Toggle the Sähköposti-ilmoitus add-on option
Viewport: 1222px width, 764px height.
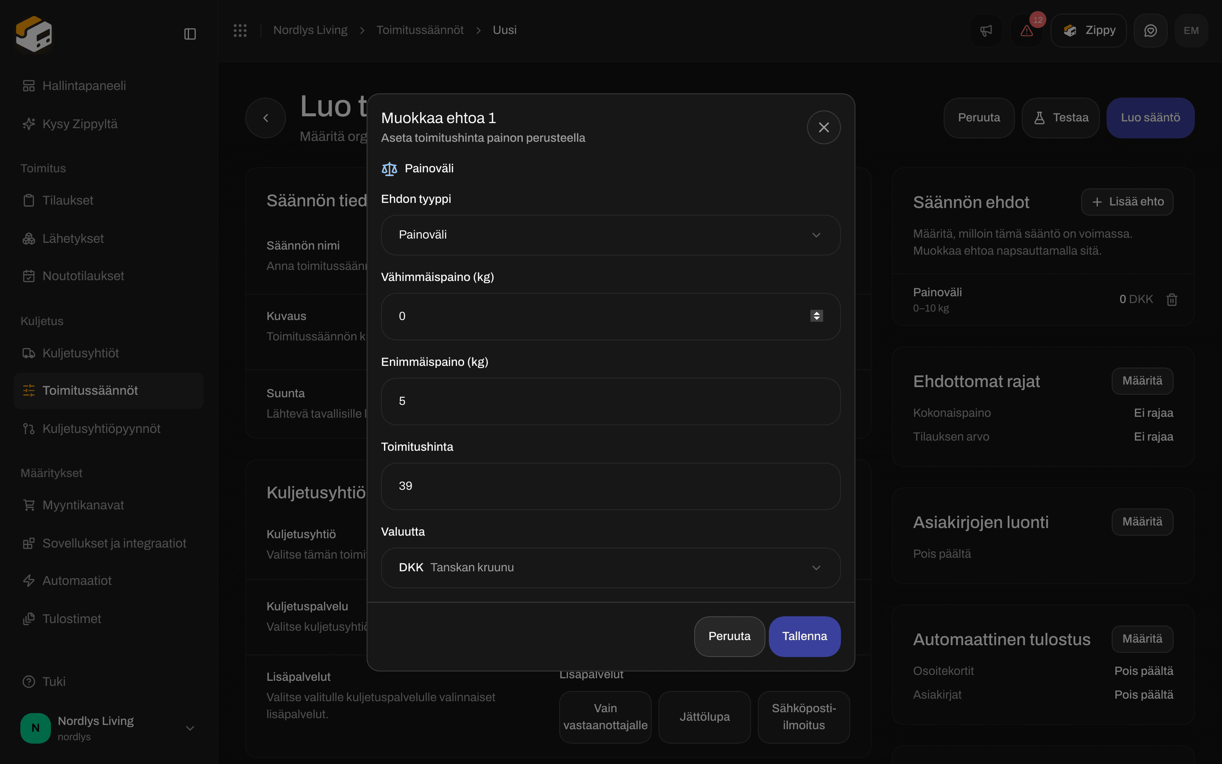coord(804,717)
